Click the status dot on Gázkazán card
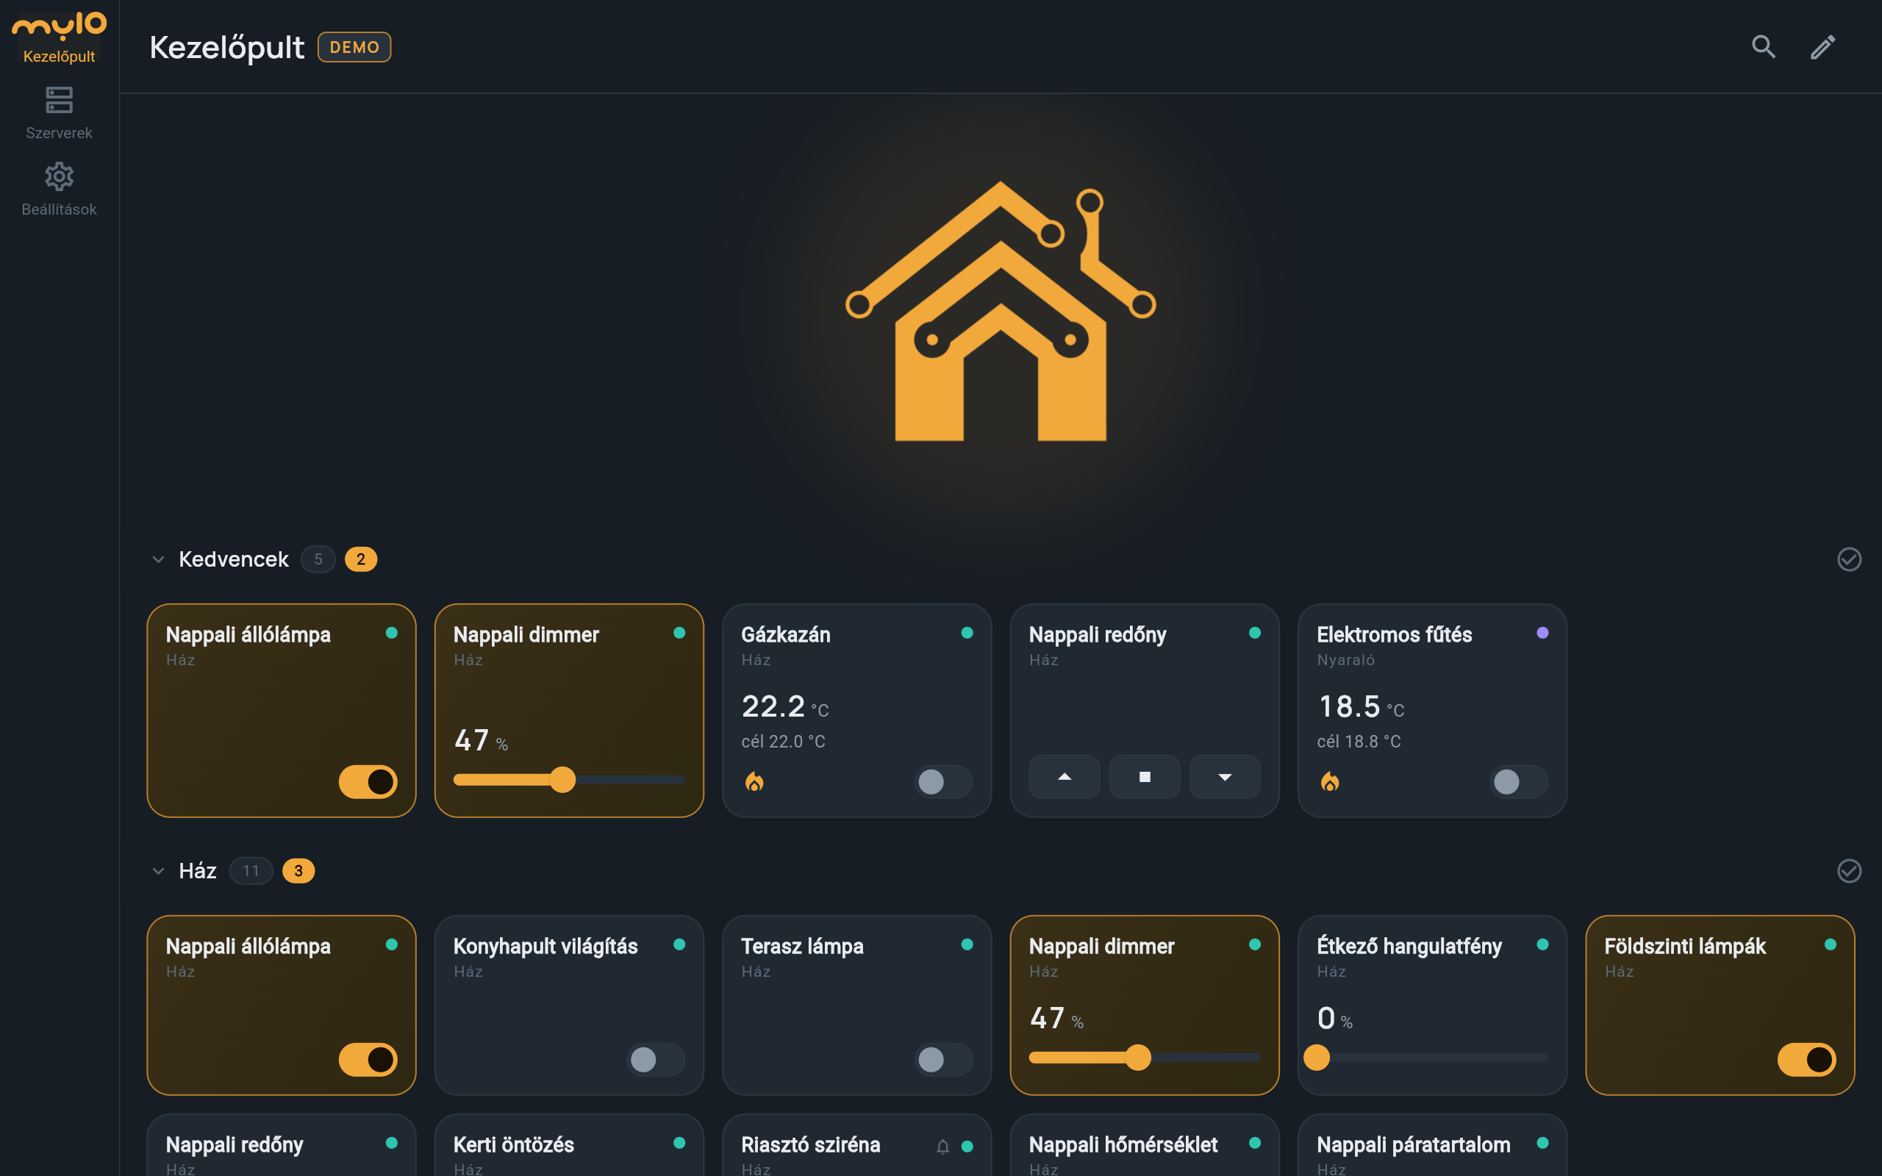This screenshot has height=1176, width=1882. 967,632
